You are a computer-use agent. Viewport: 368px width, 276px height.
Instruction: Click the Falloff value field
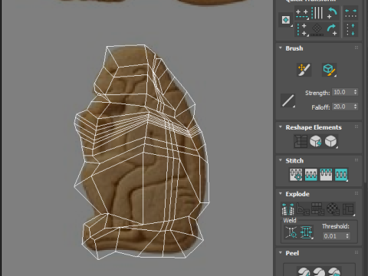point(343,107)
